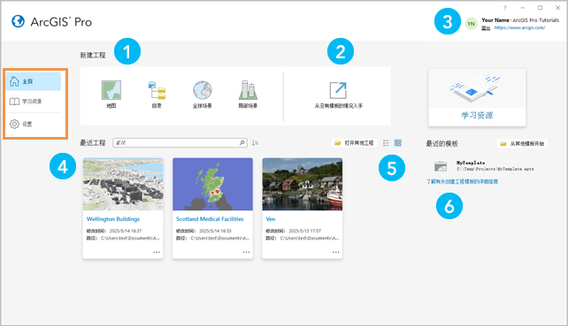This screenshot has height=326, width=568.
Task: Select the MyTemplate recent template
Action: (x=484, y=166)
